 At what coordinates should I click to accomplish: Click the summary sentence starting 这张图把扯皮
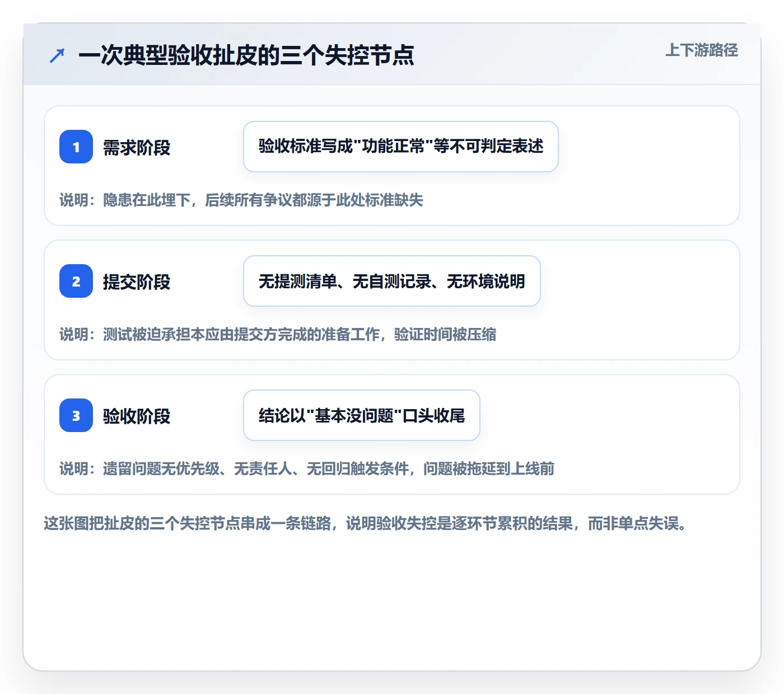pyautogui.click(x=366, y=523)
